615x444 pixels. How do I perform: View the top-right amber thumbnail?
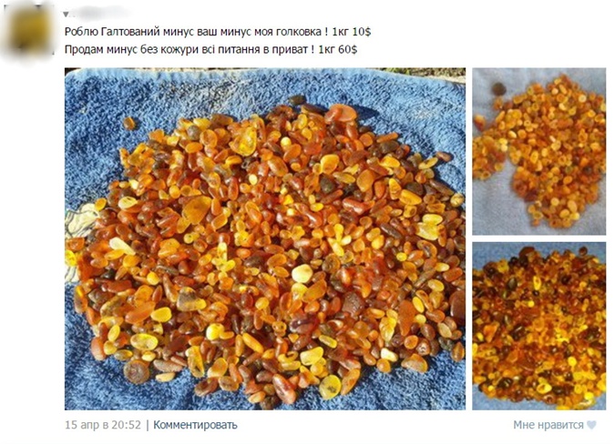538,152
